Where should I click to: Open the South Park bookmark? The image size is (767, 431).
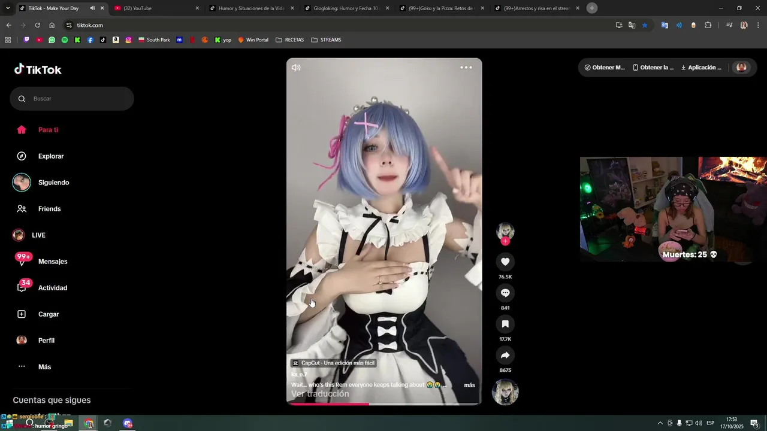[154, 40]
